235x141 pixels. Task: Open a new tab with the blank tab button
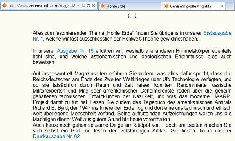[230, 6]
